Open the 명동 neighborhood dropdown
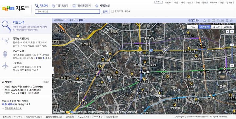Image resolution: width=236 pixels, height=119 pixels. (x=82, y=20)
